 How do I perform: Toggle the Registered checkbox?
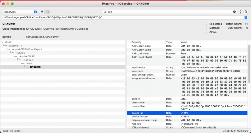click(x=207, y=24)
